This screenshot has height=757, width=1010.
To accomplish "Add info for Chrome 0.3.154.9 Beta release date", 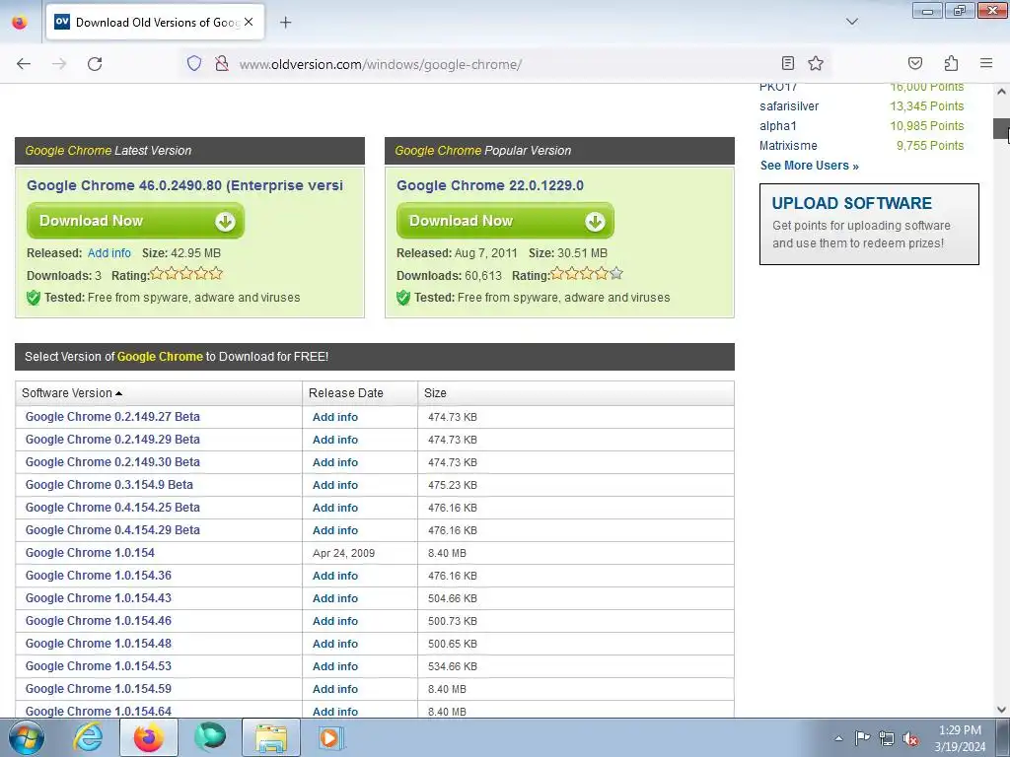I will tap(335, 485).
